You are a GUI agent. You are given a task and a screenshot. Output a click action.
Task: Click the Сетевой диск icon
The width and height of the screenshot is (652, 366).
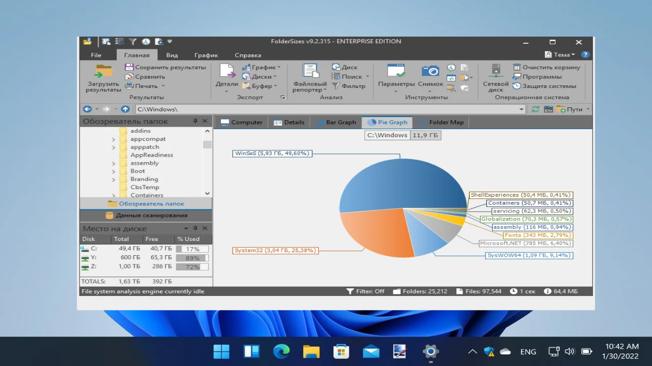(496, 71)
